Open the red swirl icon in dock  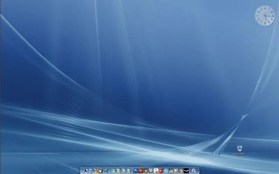point(161,171)
